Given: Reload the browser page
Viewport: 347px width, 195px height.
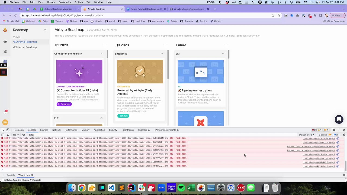Looking at the screenshot, I should coord(15,15).
